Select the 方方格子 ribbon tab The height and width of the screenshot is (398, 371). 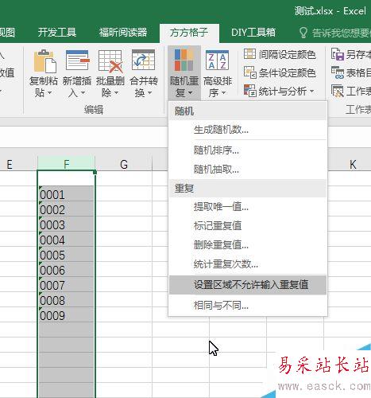pos(189,33)
